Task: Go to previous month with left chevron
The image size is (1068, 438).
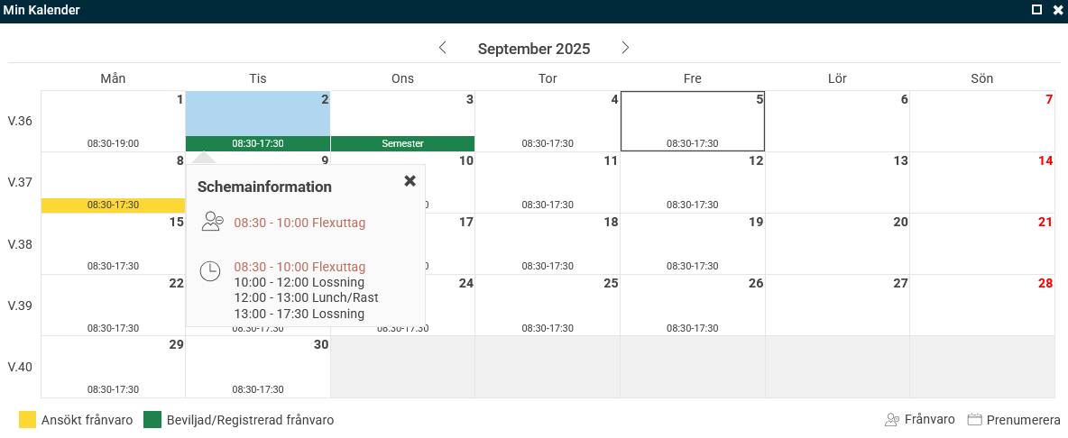Action: tap(442, 48)
